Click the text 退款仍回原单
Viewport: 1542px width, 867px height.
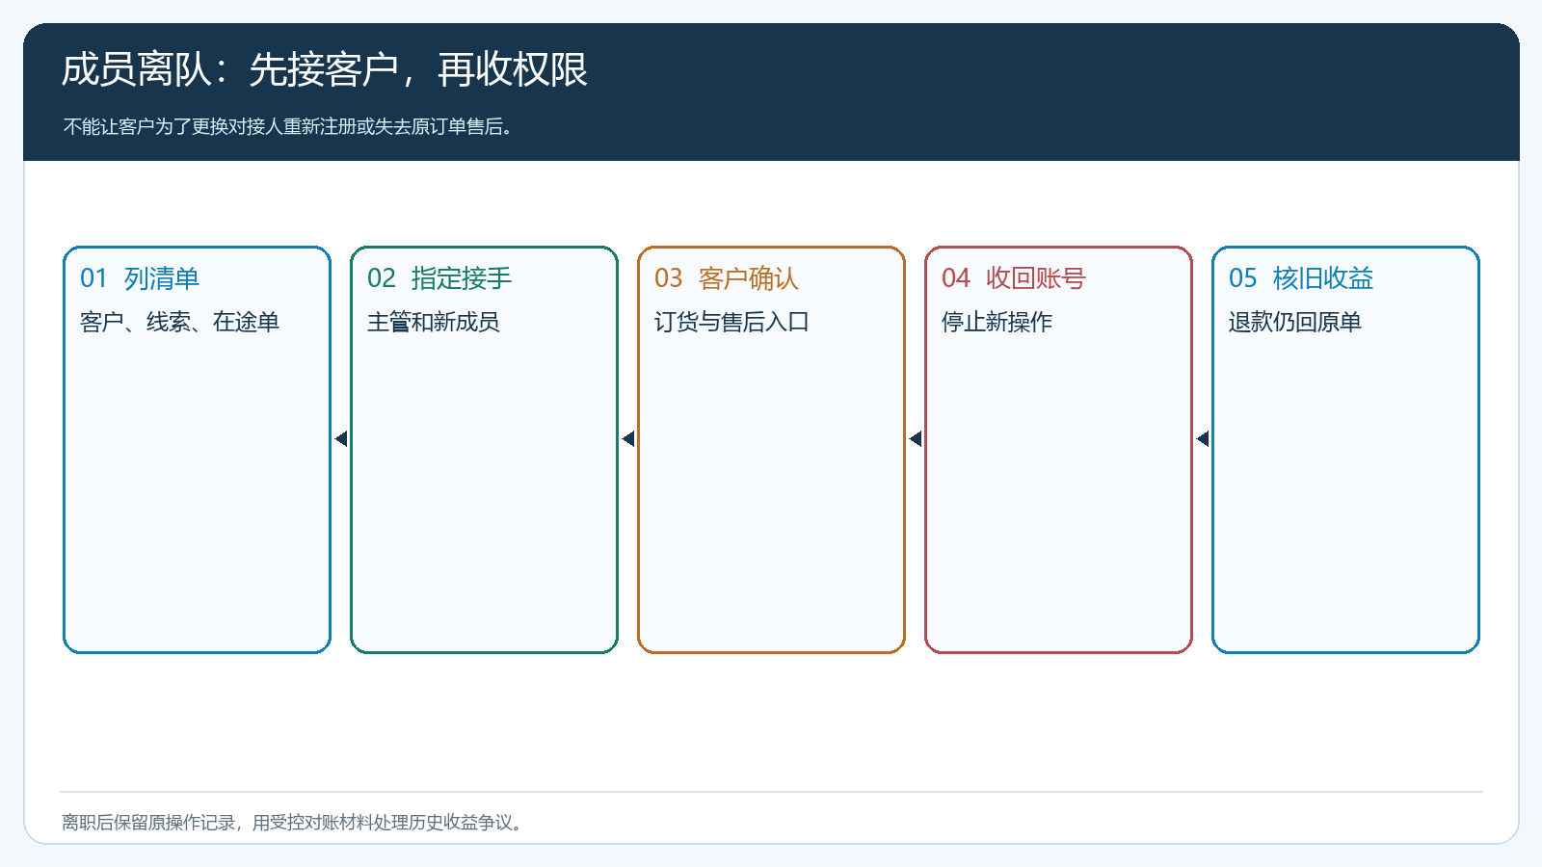pyautogui.click(x=1295, y=322)
